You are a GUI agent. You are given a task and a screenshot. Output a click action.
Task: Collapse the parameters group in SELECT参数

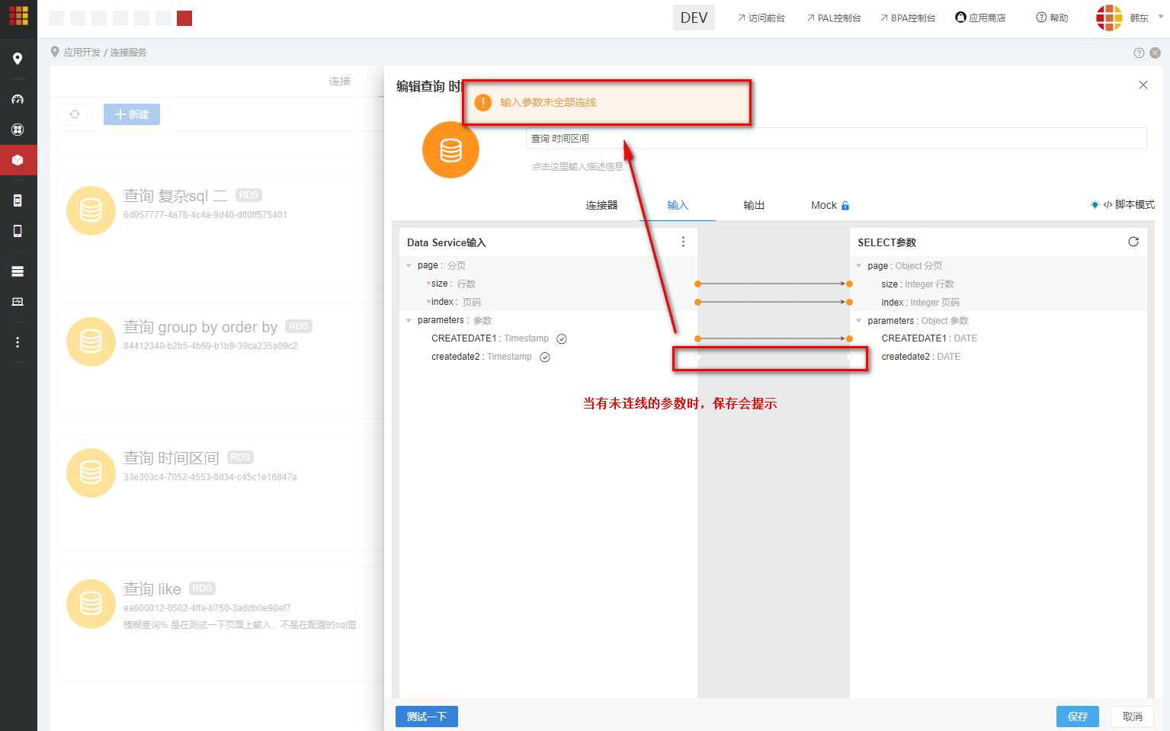pyautogui.click(x=860, y=320)
